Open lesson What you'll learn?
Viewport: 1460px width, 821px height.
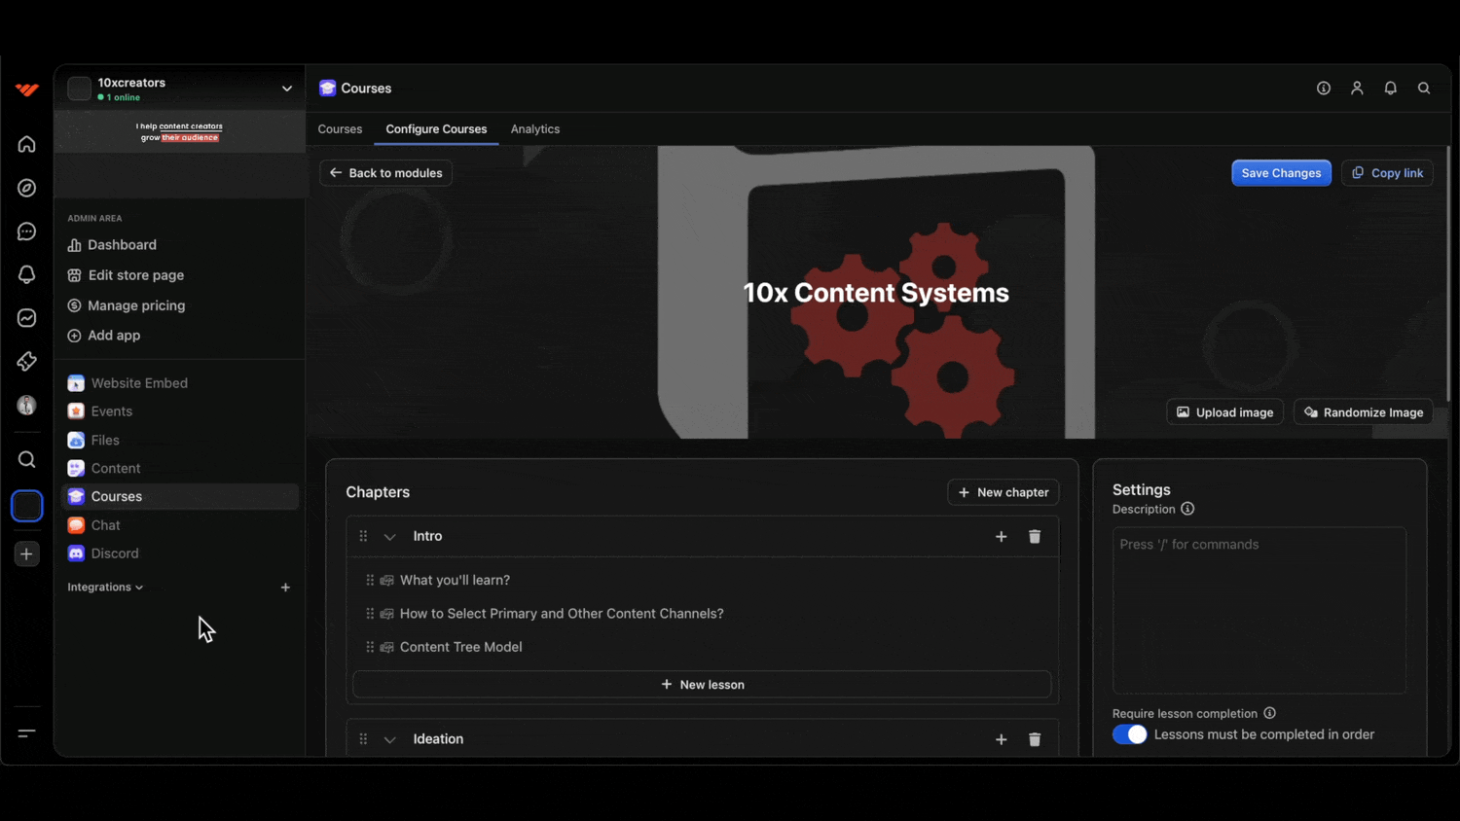point(455,581)
